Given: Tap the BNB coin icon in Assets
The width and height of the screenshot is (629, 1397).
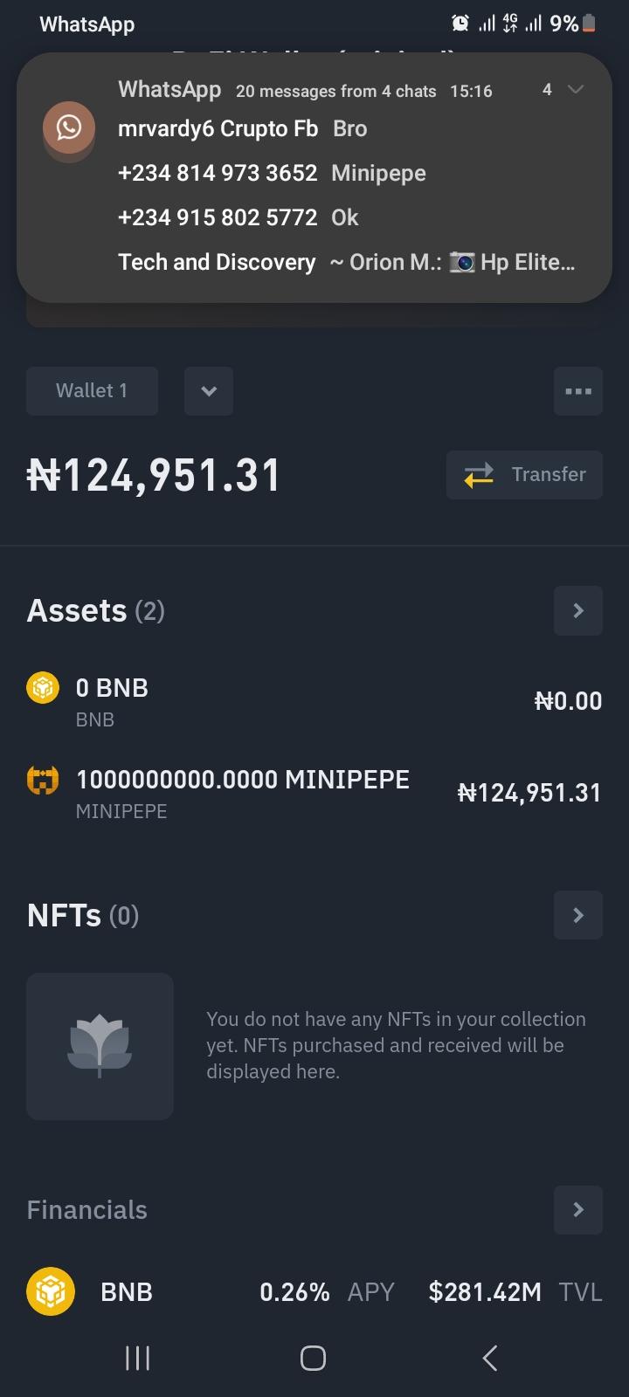Looking at the screenshot, I should point(43,689).
